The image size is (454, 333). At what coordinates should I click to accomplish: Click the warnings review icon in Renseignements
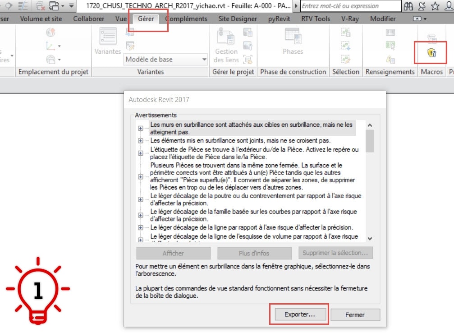click(x=390, y=59)
